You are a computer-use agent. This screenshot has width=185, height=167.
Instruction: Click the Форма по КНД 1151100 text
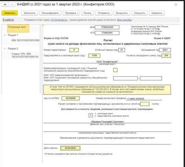coord(56,38)
